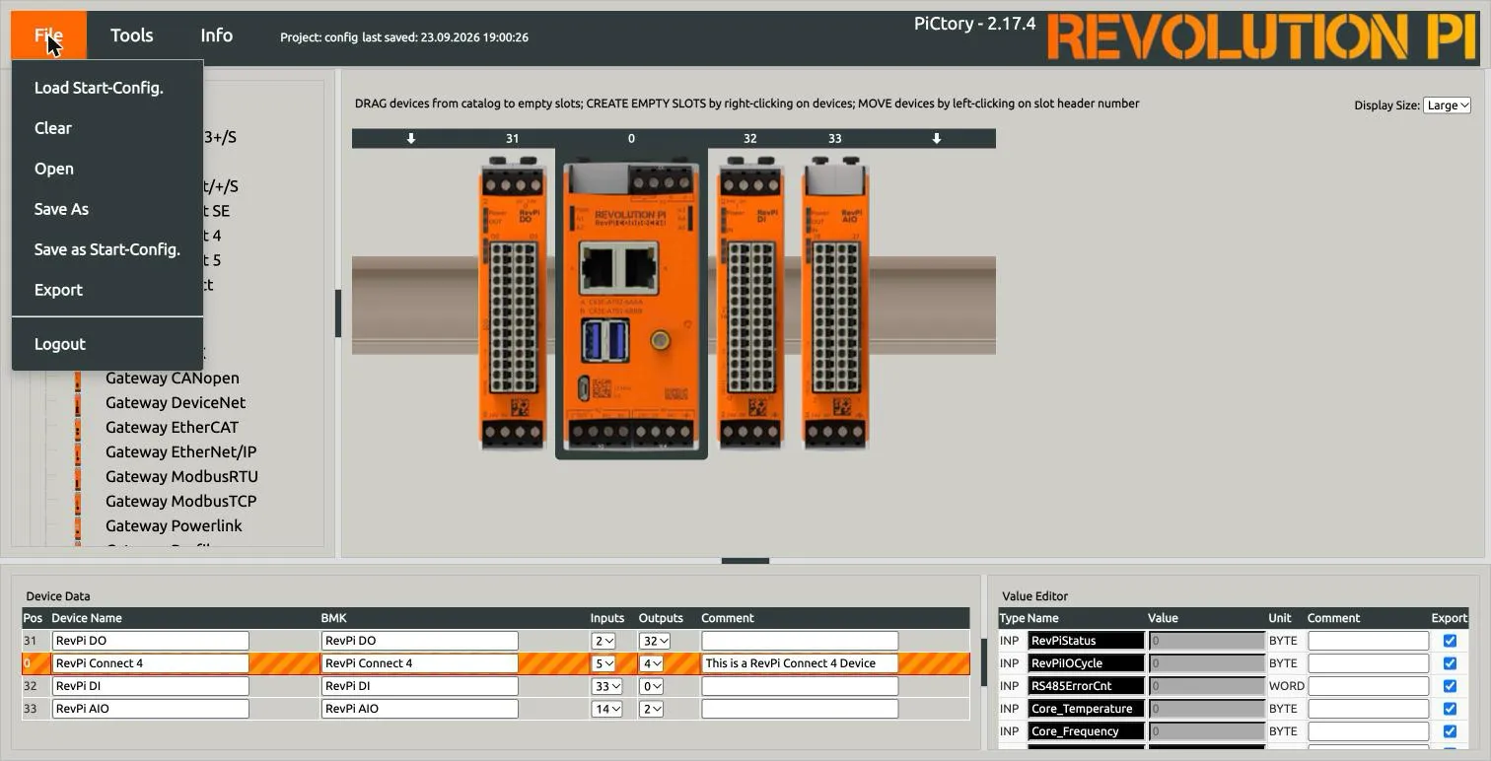This screenshot has height=761, width=1491.
Task: Click the Gateway DeviceNet catalog device icon
Action: (78, 403)
